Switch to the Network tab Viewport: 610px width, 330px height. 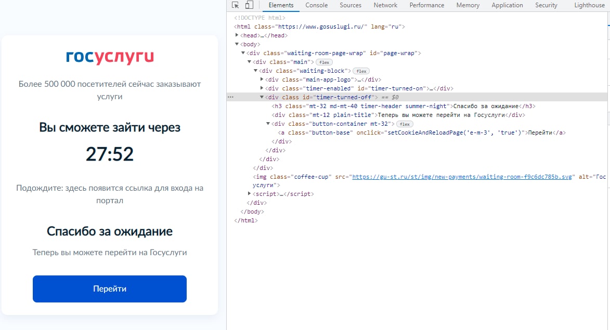(x=385, y=5)
